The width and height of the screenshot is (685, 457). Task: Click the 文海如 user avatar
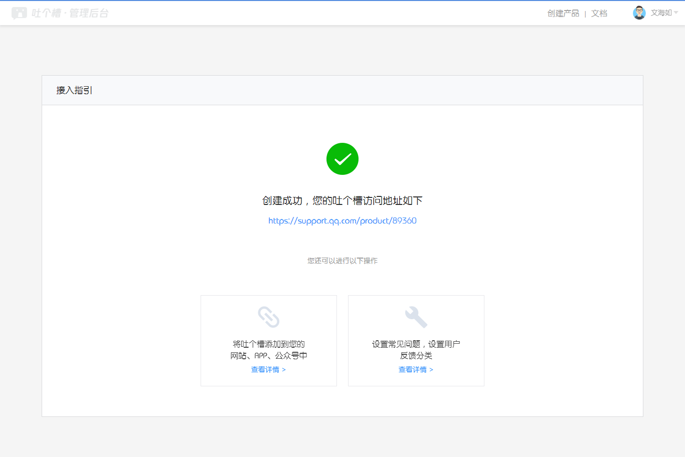[x=639, y=13]
